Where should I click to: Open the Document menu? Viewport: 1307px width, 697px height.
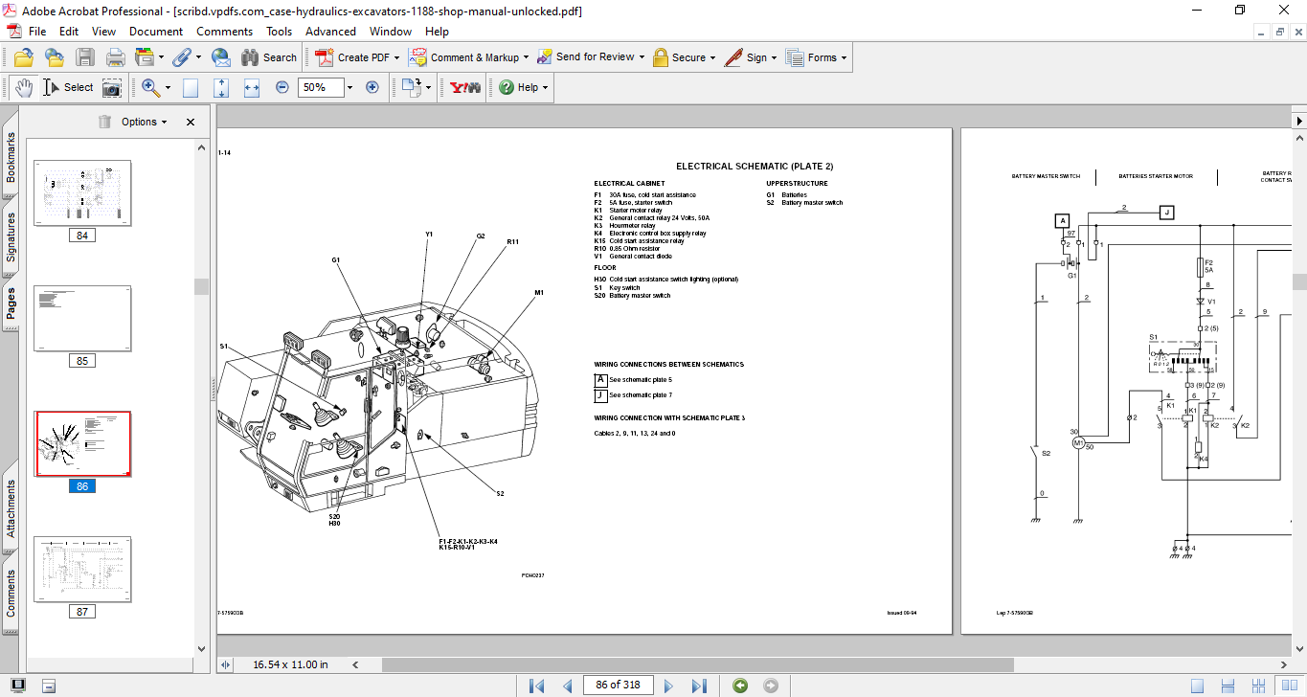pos(156,32)
